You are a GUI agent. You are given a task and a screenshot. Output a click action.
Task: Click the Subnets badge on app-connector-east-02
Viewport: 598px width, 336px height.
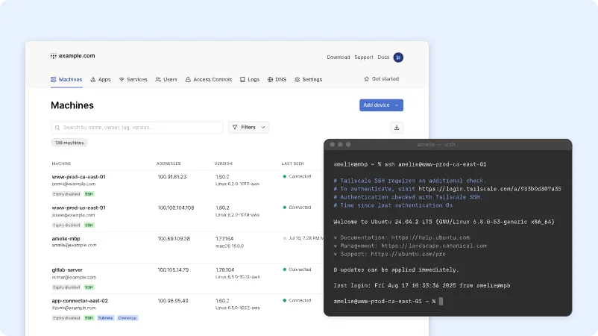coord(105,318)
